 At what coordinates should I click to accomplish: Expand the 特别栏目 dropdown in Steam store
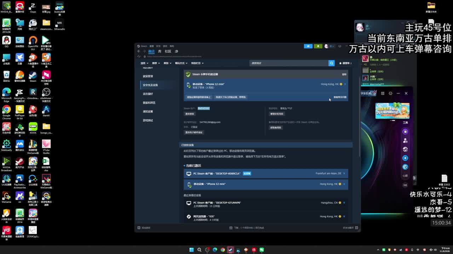197,63
